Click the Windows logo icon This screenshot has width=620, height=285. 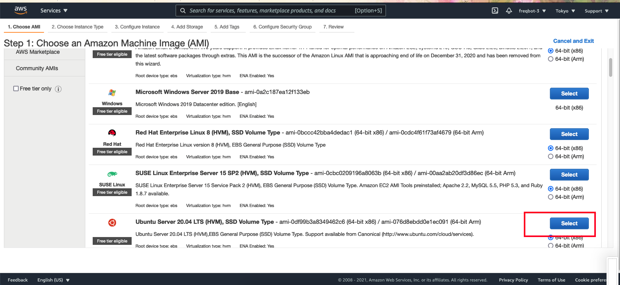pos(112,93)
